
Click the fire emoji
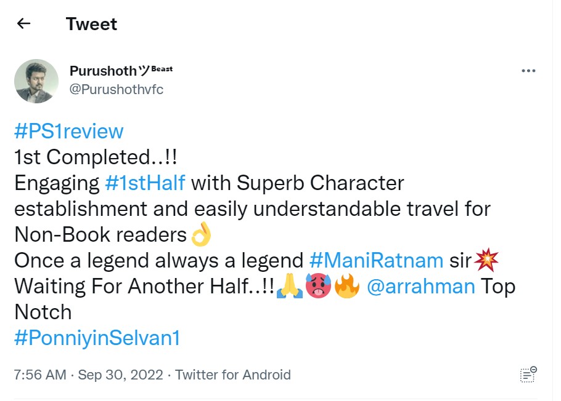tap(347, 287)
